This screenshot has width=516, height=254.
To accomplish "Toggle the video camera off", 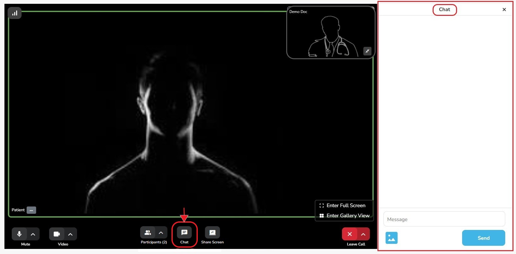I will pos(57,234).
